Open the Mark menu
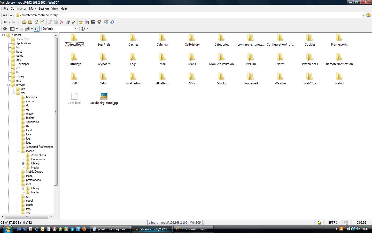The image size is (372, 233). (33, 9)
